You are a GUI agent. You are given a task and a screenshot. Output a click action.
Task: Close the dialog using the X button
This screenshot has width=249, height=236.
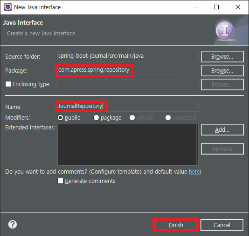point(238,7)
